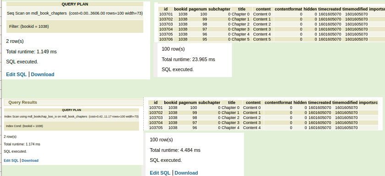Click the importsrc column header in lower table
The image size is (385, 176).
click(x=368, y=103)
